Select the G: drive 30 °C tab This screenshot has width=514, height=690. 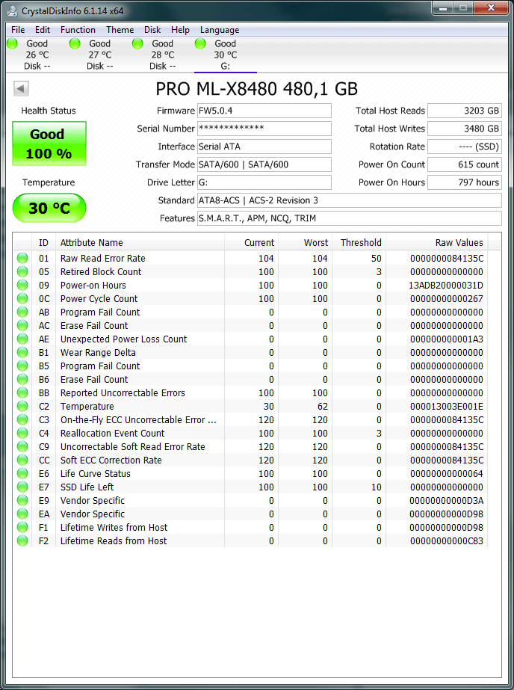(226, 55)
